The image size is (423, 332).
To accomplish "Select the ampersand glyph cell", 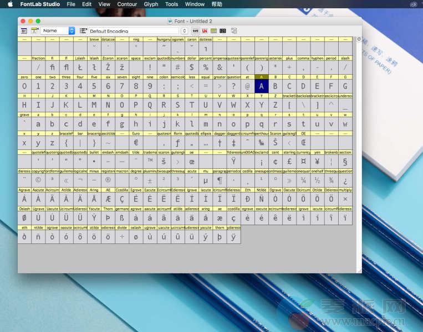I will click(220, 68).
